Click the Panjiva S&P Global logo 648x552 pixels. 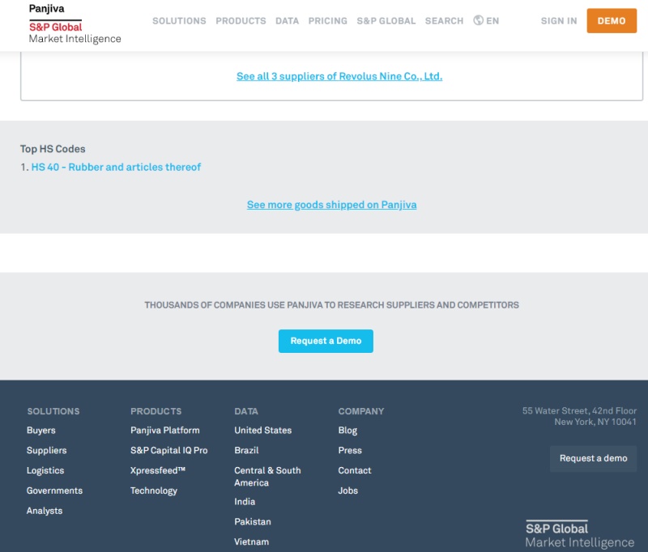click(75, 23)
